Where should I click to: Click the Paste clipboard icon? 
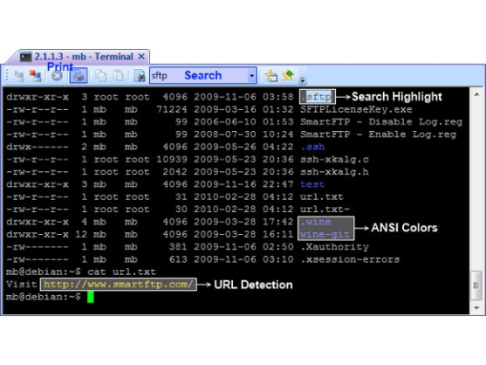[118, 76]
